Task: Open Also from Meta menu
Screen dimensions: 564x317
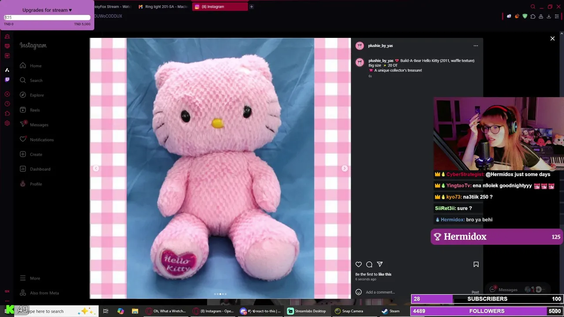Action: tap(39, 293)
